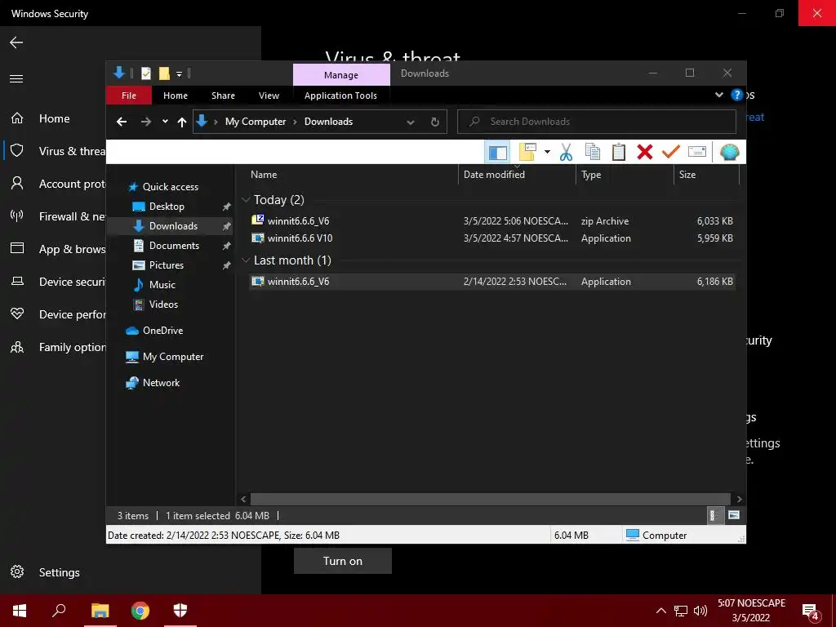Click the New Folder quick access icon
836x627 pixels.
[164, 73]
